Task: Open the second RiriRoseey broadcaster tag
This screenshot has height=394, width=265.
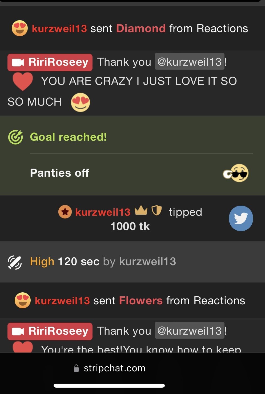Action: (50, 331)
